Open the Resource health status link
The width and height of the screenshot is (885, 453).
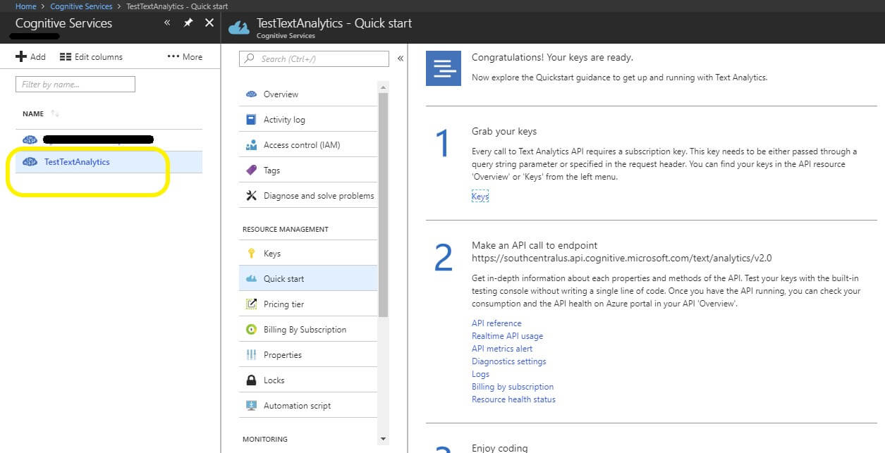[x=513, y=399]
